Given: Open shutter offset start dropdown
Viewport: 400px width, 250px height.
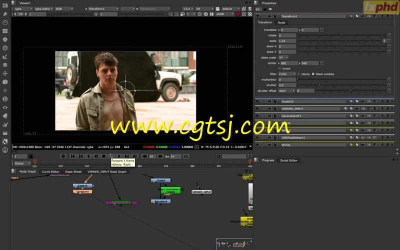Looking at the screenshot, I should tap(286, 90).
